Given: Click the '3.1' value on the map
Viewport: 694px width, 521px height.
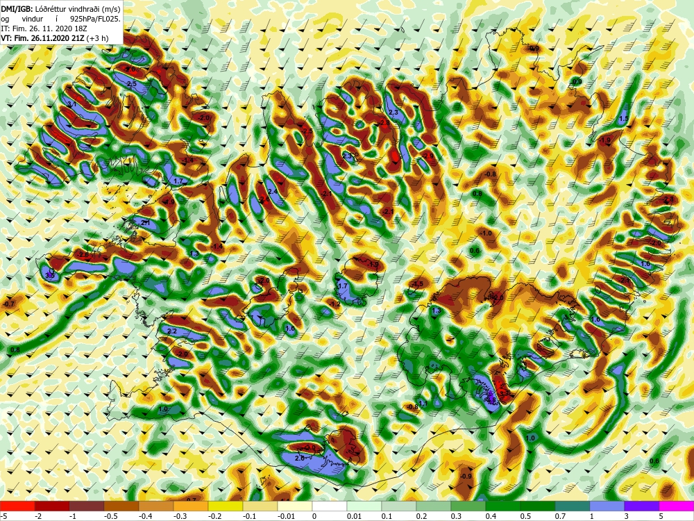Looking at the screenshot, I should click(71, 105).
